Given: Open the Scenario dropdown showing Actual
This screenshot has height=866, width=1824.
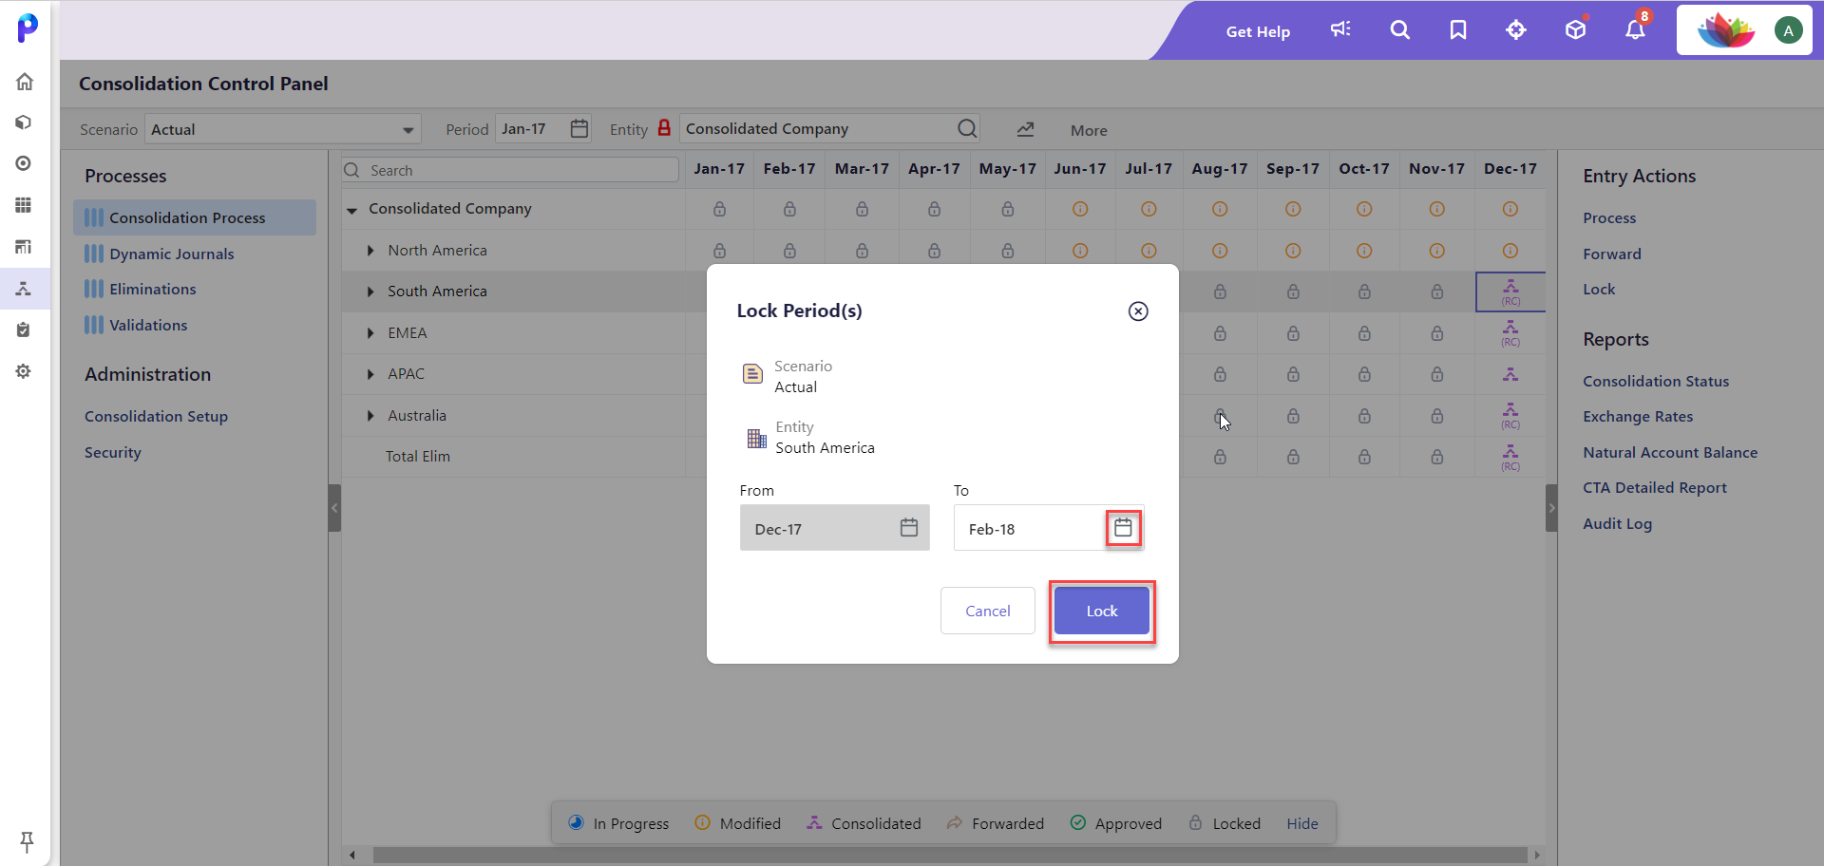Looking at the screenshot, I should coord(282,129).
